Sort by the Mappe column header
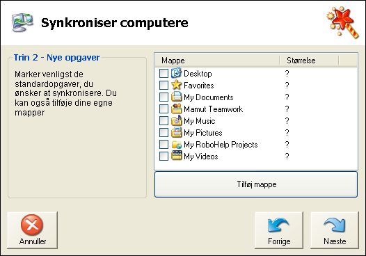Image resolution: width=366 pixels, height=256 pixels. pos(217,61)
